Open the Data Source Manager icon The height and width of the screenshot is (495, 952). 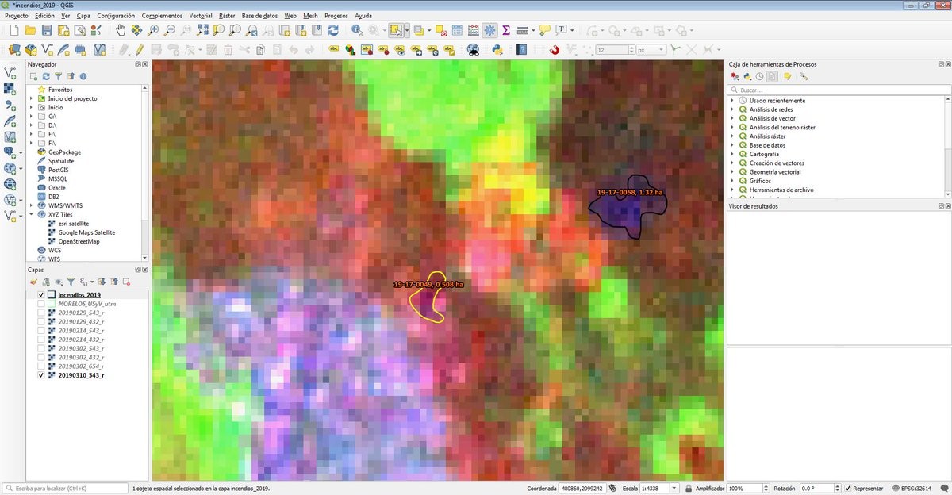click(x=13, y=49)
